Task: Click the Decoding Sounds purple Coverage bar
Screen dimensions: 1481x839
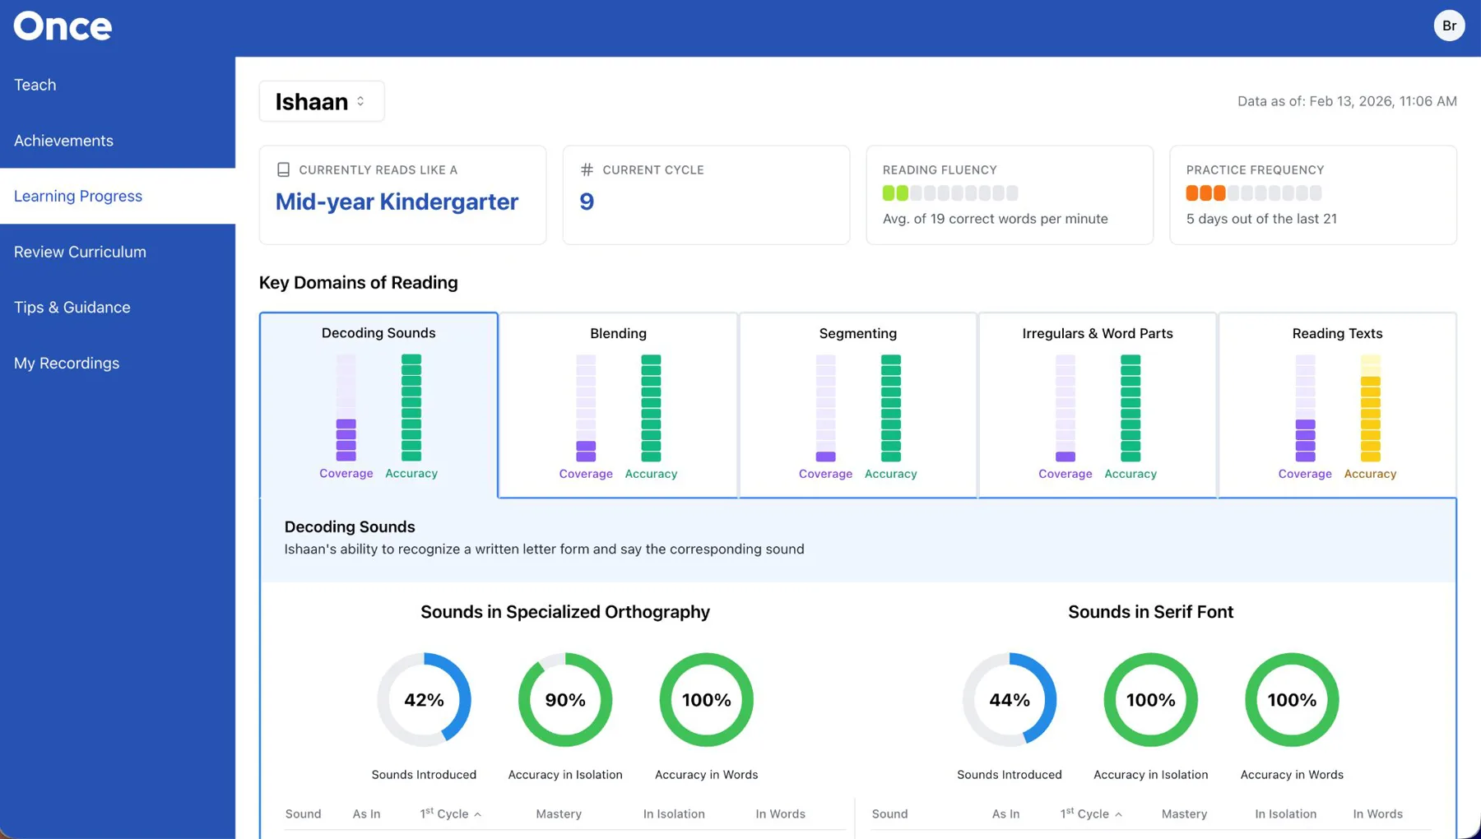Action: click(x=346, y=408)
